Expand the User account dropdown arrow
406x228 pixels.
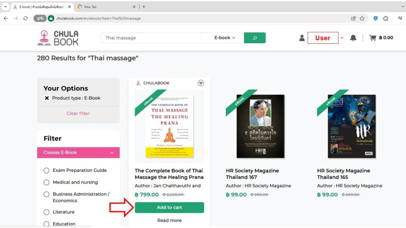[x=342, y=38]
